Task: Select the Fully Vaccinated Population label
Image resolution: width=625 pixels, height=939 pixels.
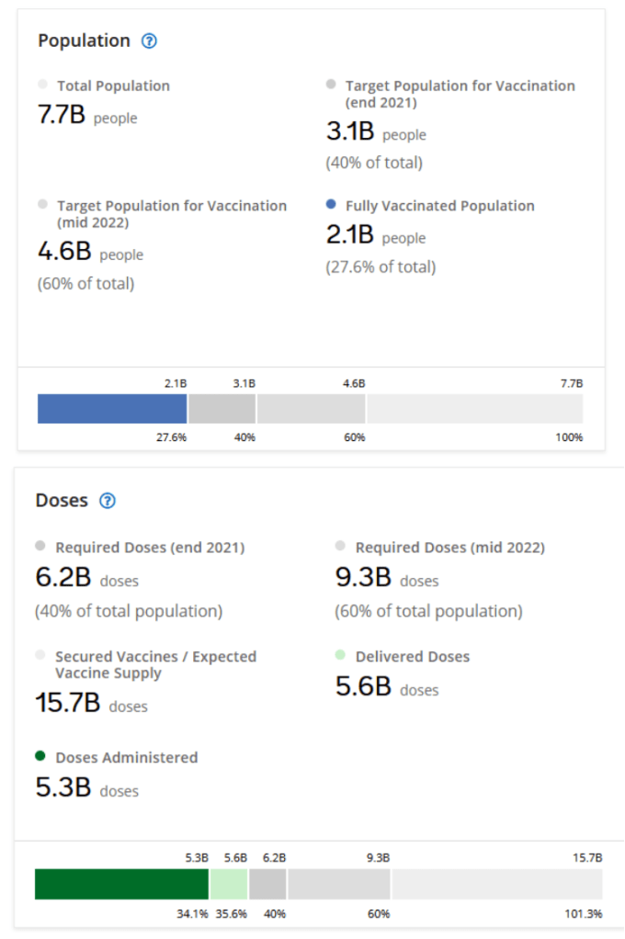Action: point(439,206)
